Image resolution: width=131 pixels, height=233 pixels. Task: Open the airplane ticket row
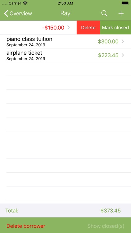coord(65,55)
